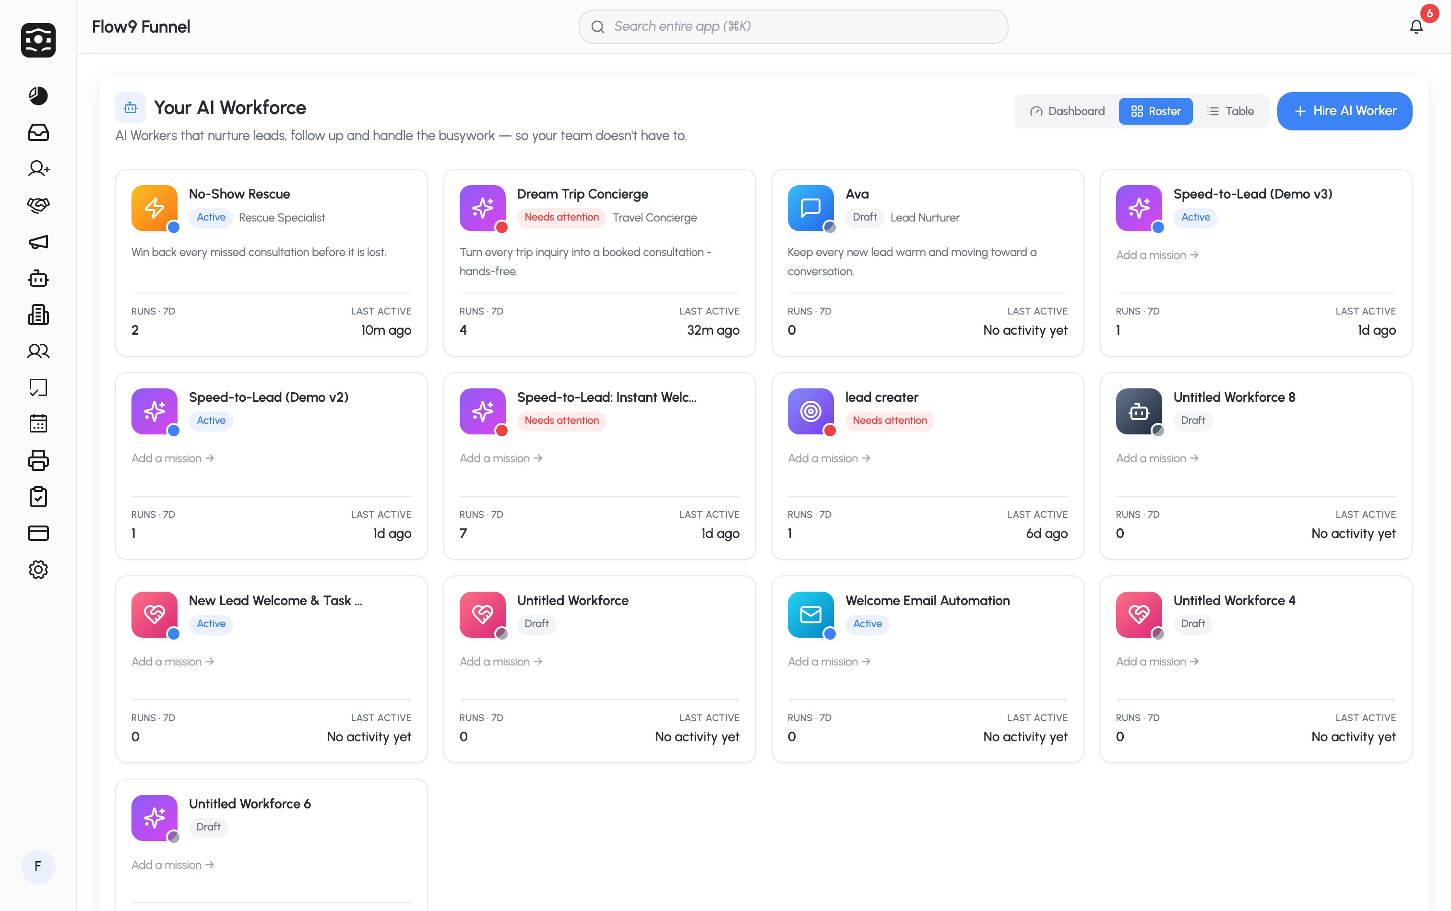This screenshot has width=1451, height=911.
Task: Add a mission to Untitled Workforce
Action: point(501,662)
